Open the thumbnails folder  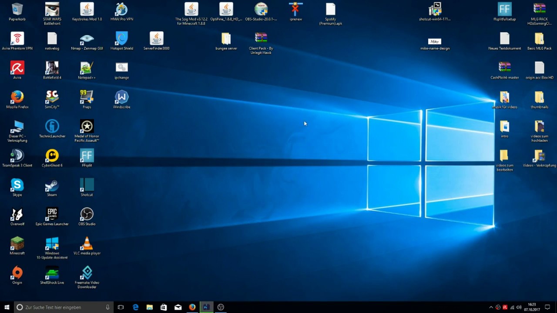540,97
